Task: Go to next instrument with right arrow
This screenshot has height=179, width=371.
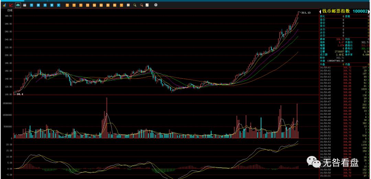Action: tap(369, 11)
